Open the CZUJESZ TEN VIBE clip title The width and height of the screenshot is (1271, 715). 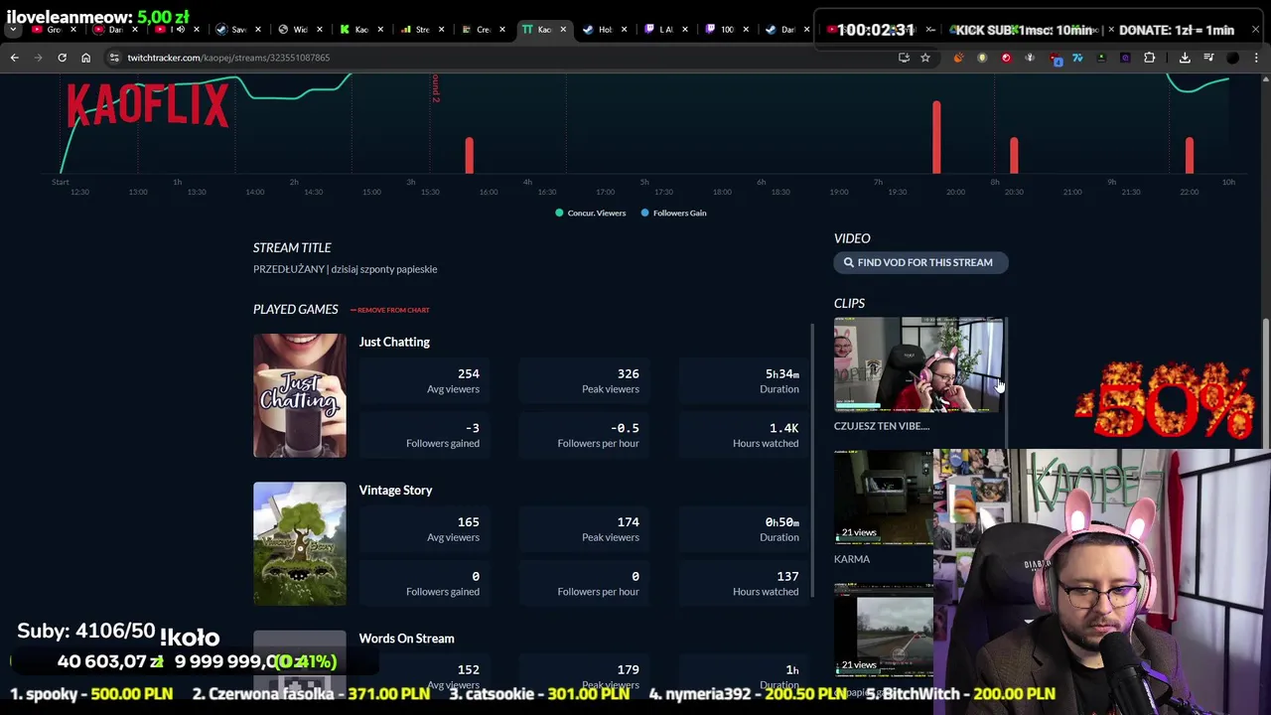[882, 426]
